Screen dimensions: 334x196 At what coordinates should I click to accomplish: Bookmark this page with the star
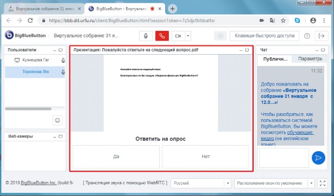pyautogui.click(x=283, y=21)
